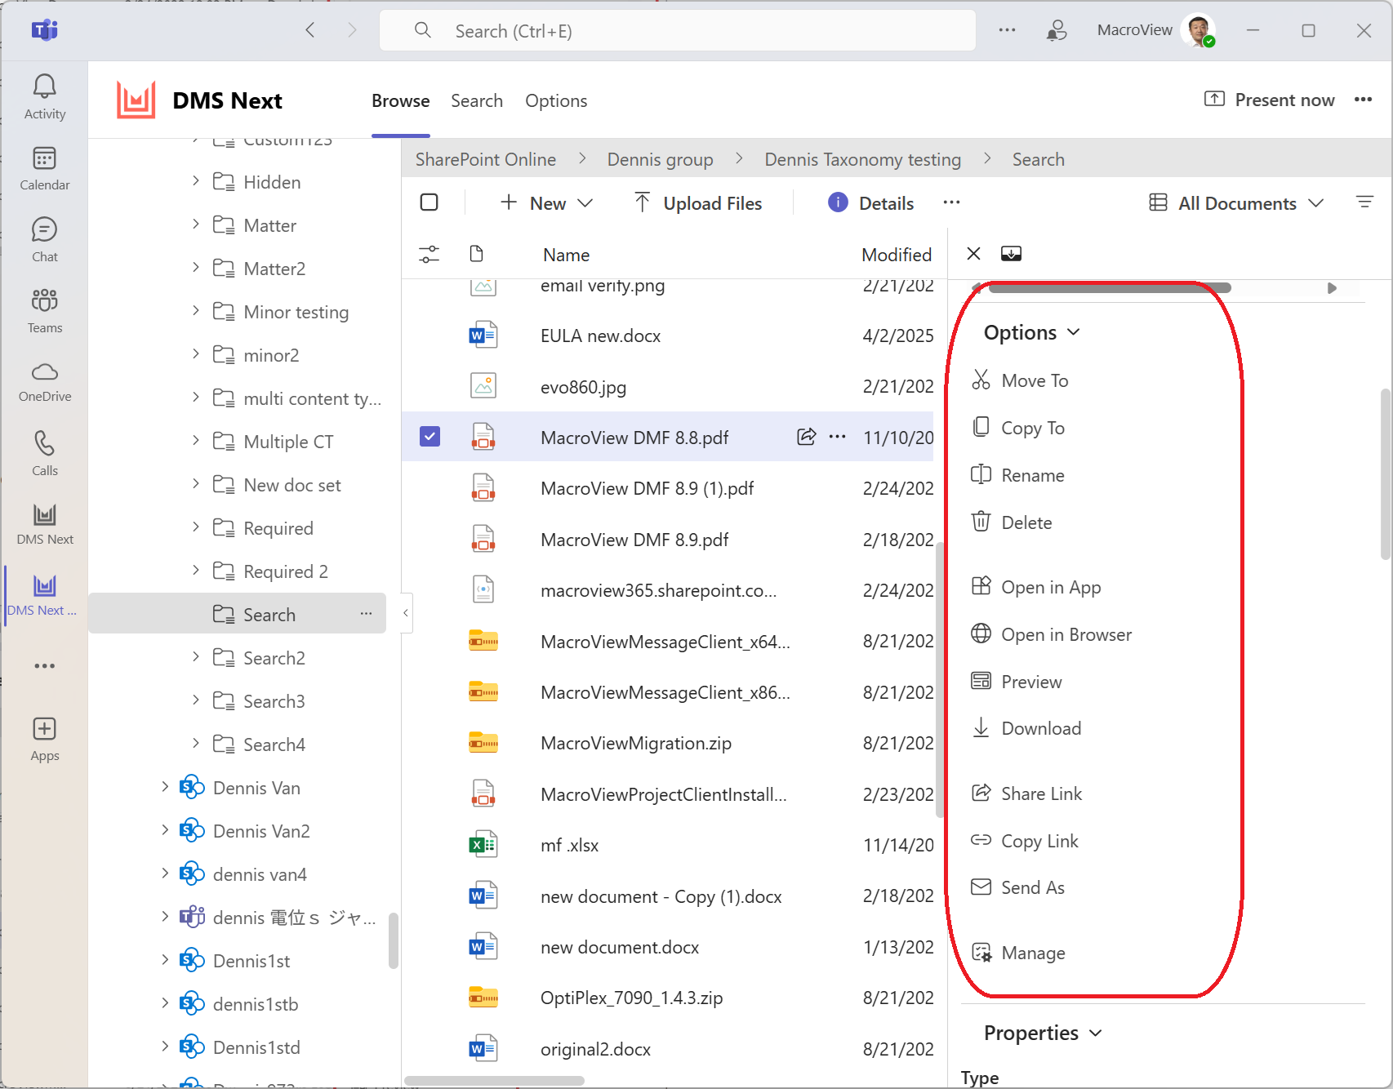Open the Teams section icon
1393x1089 pixels.
tap(44, 311)
